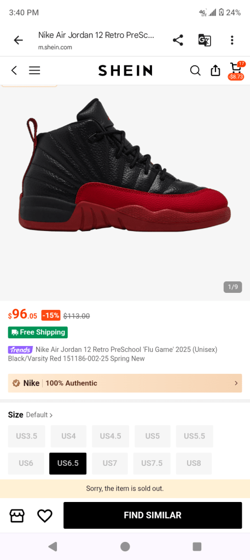Open the SHEIN search magnifier
This screenshot has width=250, height=560.
195,71
